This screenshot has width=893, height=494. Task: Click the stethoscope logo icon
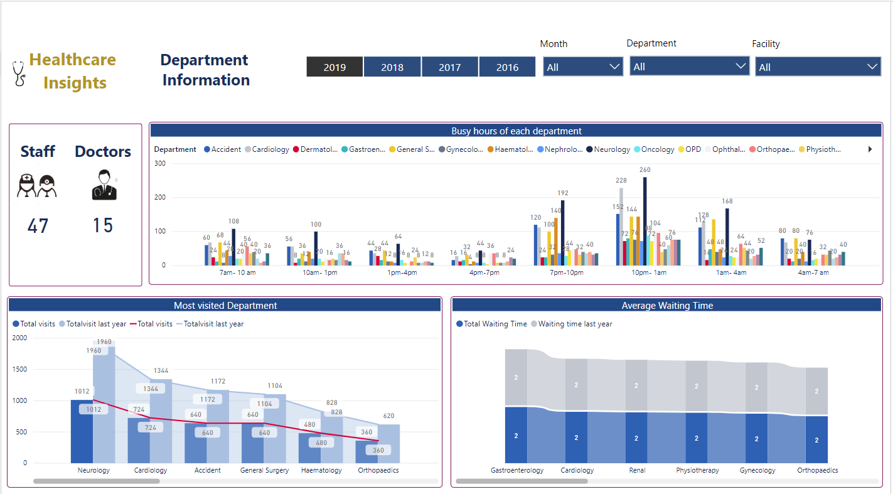20,73
